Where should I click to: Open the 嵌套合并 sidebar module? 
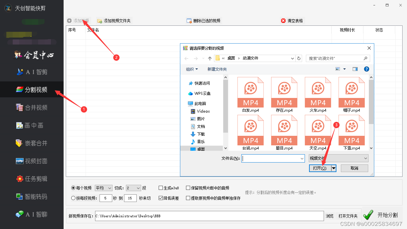click(x=32, y=143)
